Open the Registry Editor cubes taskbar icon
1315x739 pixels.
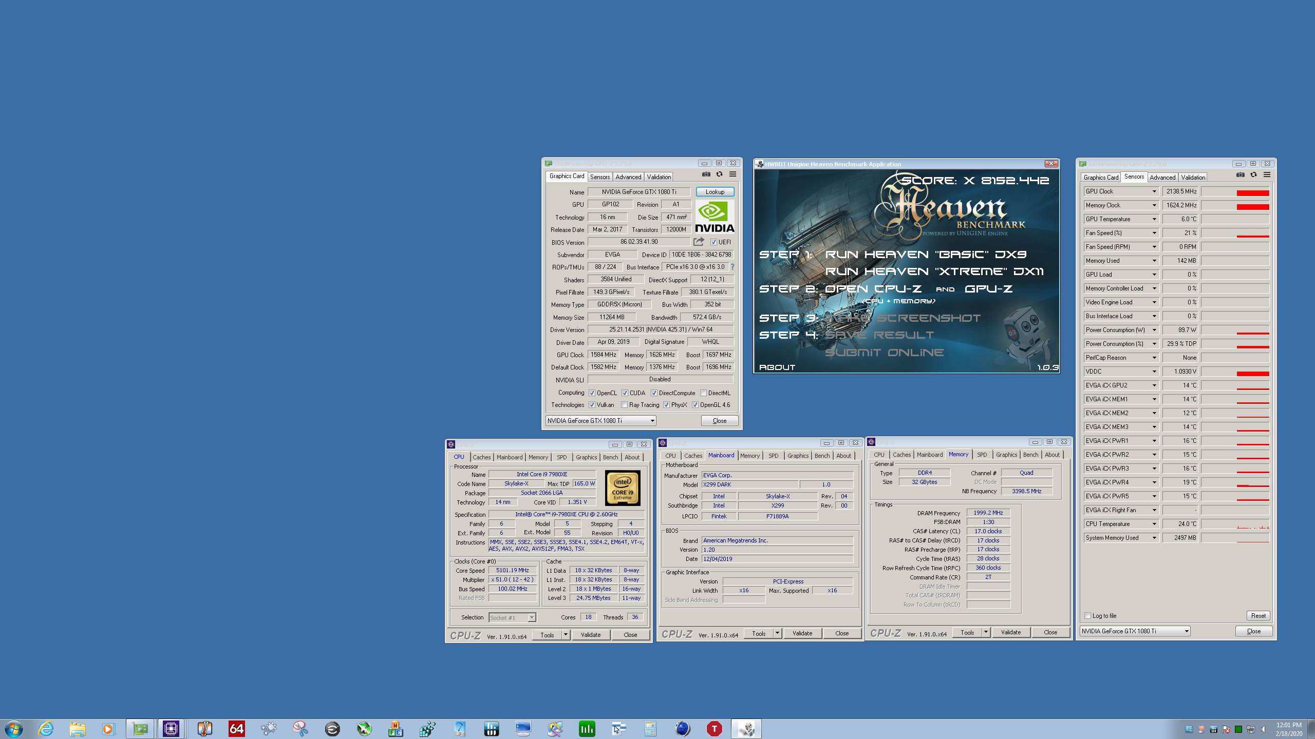[x=428, y=729]
